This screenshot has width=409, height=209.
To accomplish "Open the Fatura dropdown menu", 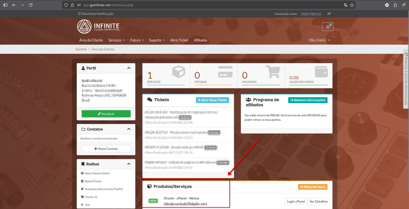I will (x=137, y=40).
